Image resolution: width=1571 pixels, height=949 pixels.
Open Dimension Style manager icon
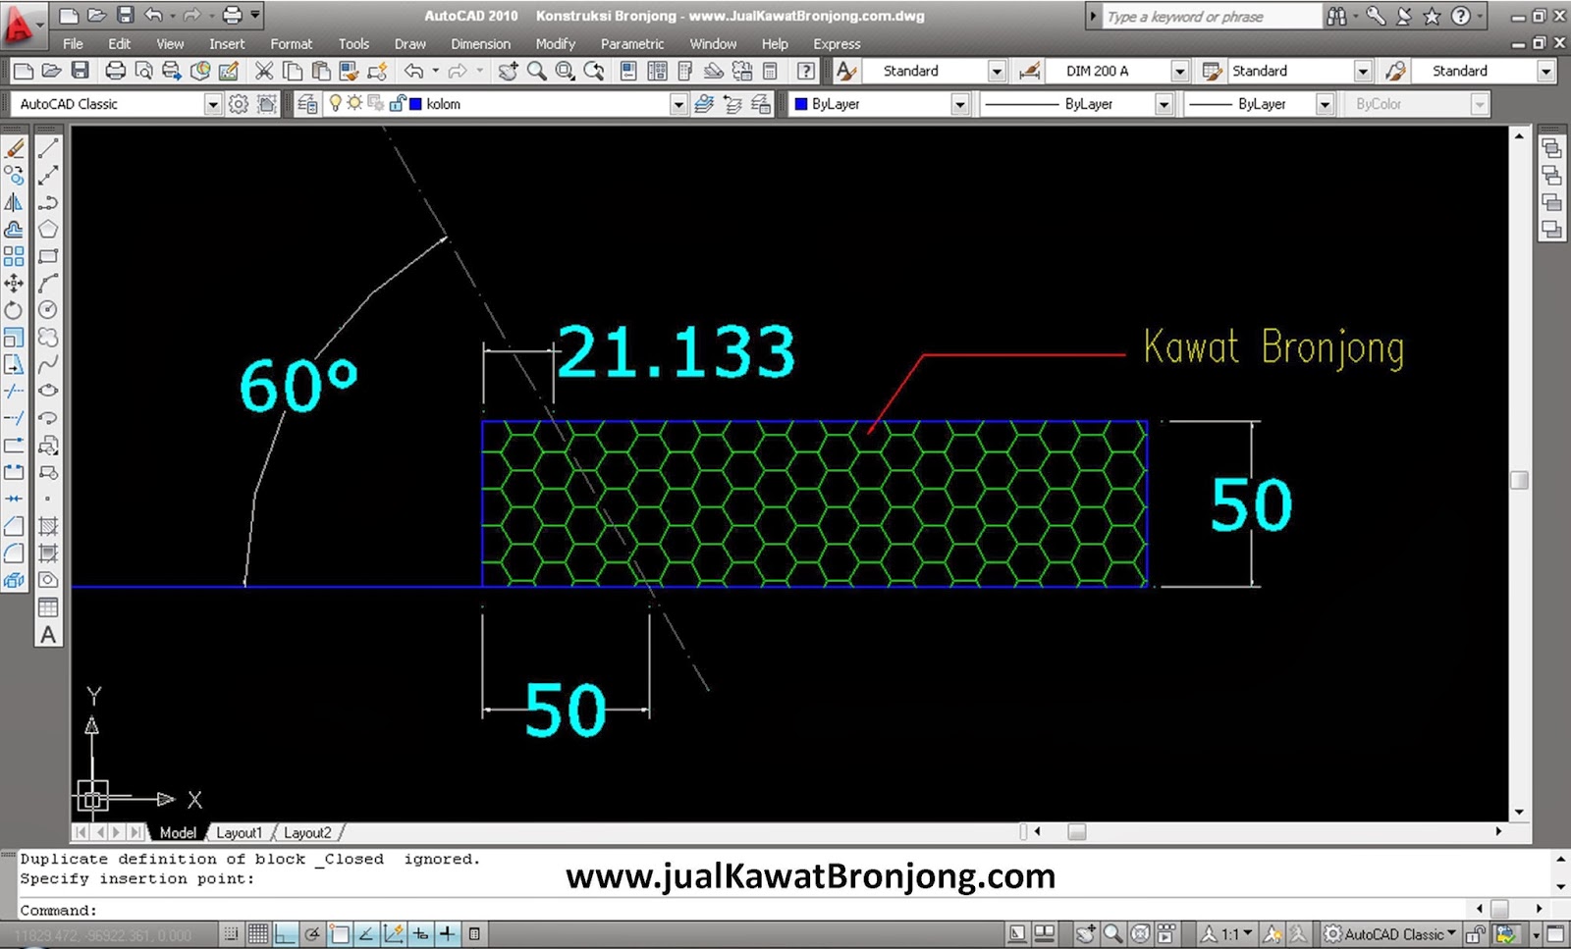pyautogui.click(x=1029, y=71)
